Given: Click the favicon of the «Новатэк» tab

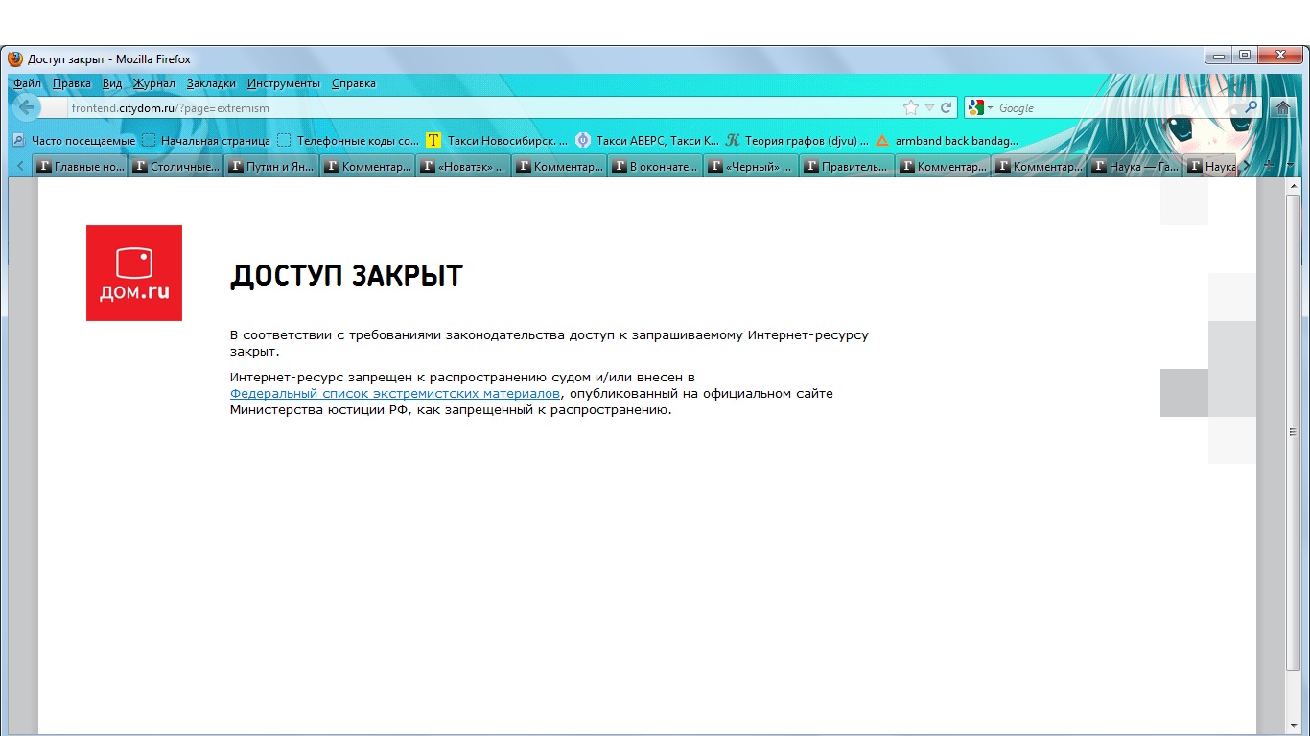Looking at the screenshot, I should pyautogui.click(x=428, y=166).
